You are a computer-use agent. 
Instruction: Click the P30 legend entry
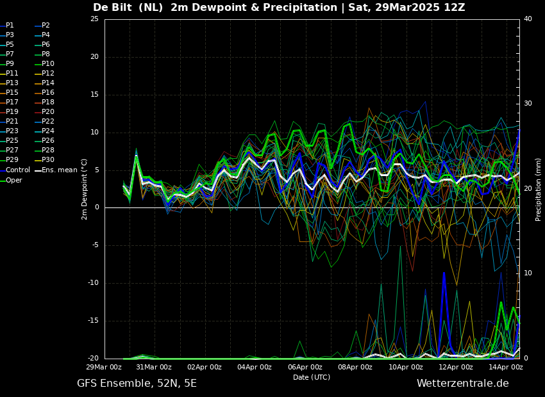coord(45,159)
